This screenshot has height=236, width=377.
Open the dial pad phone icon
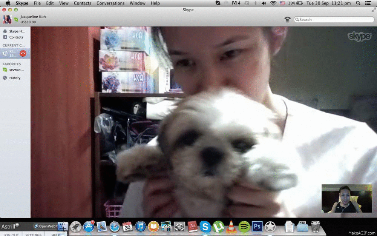tap(288, 20)
